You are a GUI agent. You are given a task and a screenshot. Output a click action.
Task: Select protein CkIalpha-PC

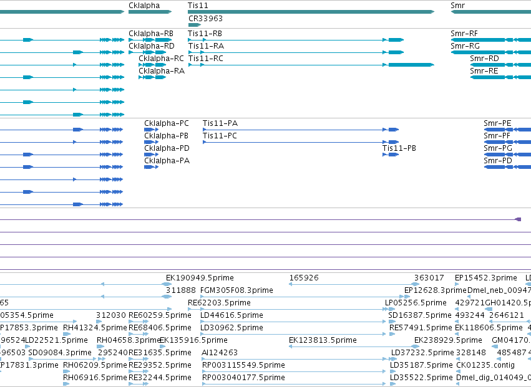pos(167,123)
